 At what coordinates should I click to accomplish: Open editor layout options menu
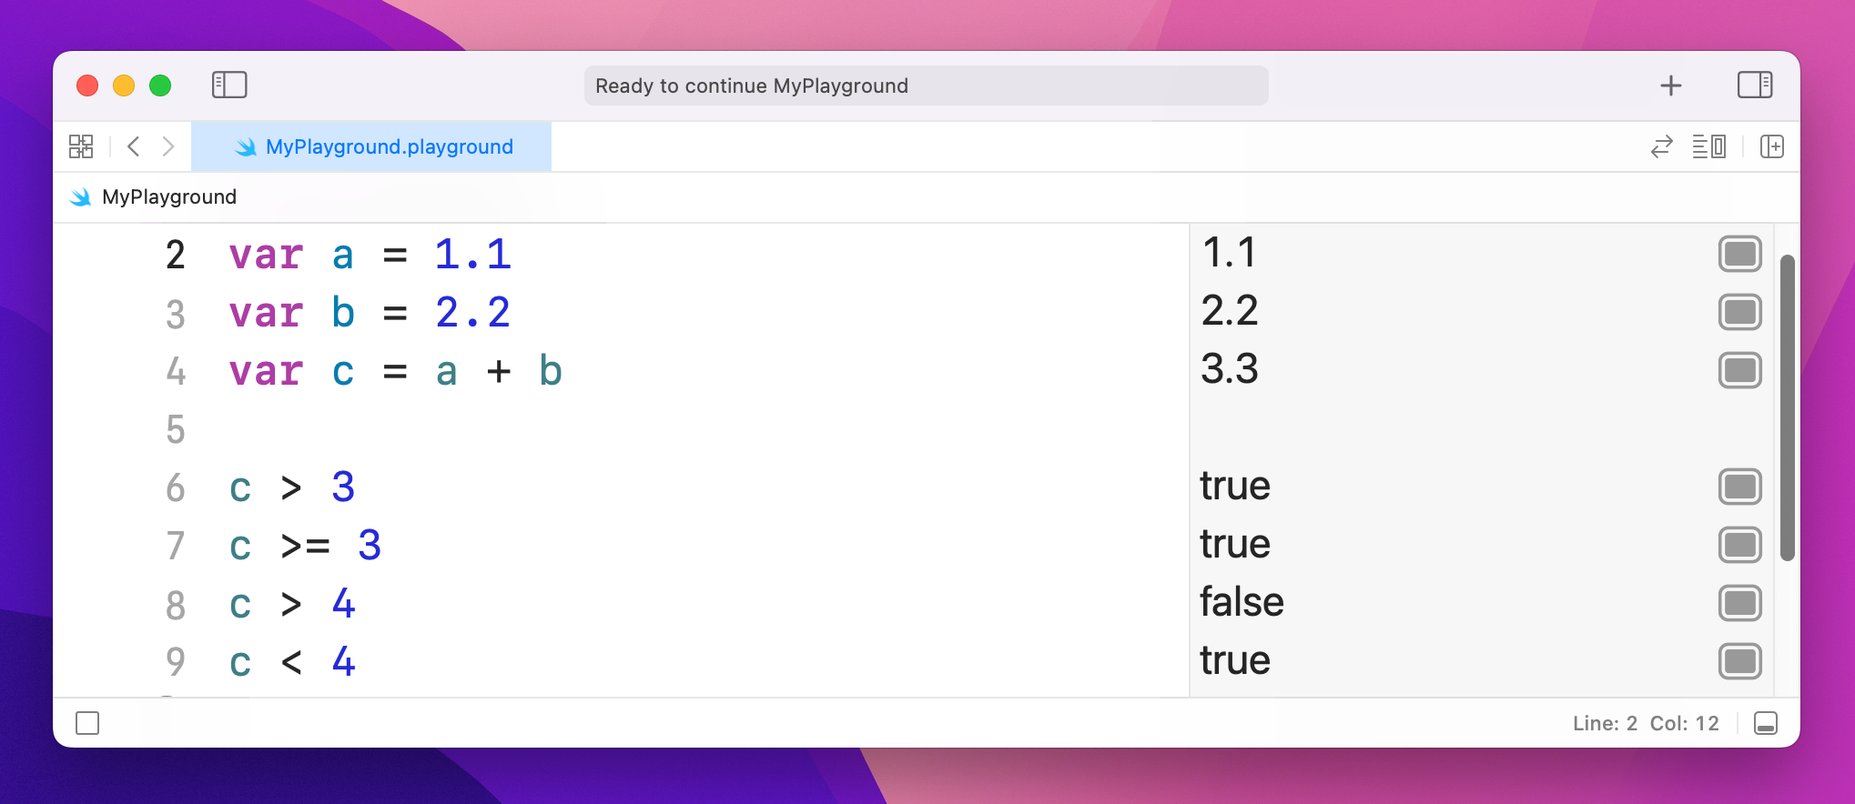click(1708, 146)
